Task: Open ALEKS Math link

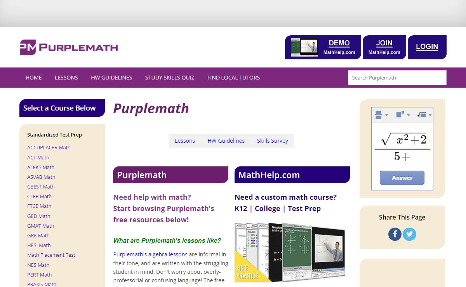Action: click(41, 167)
